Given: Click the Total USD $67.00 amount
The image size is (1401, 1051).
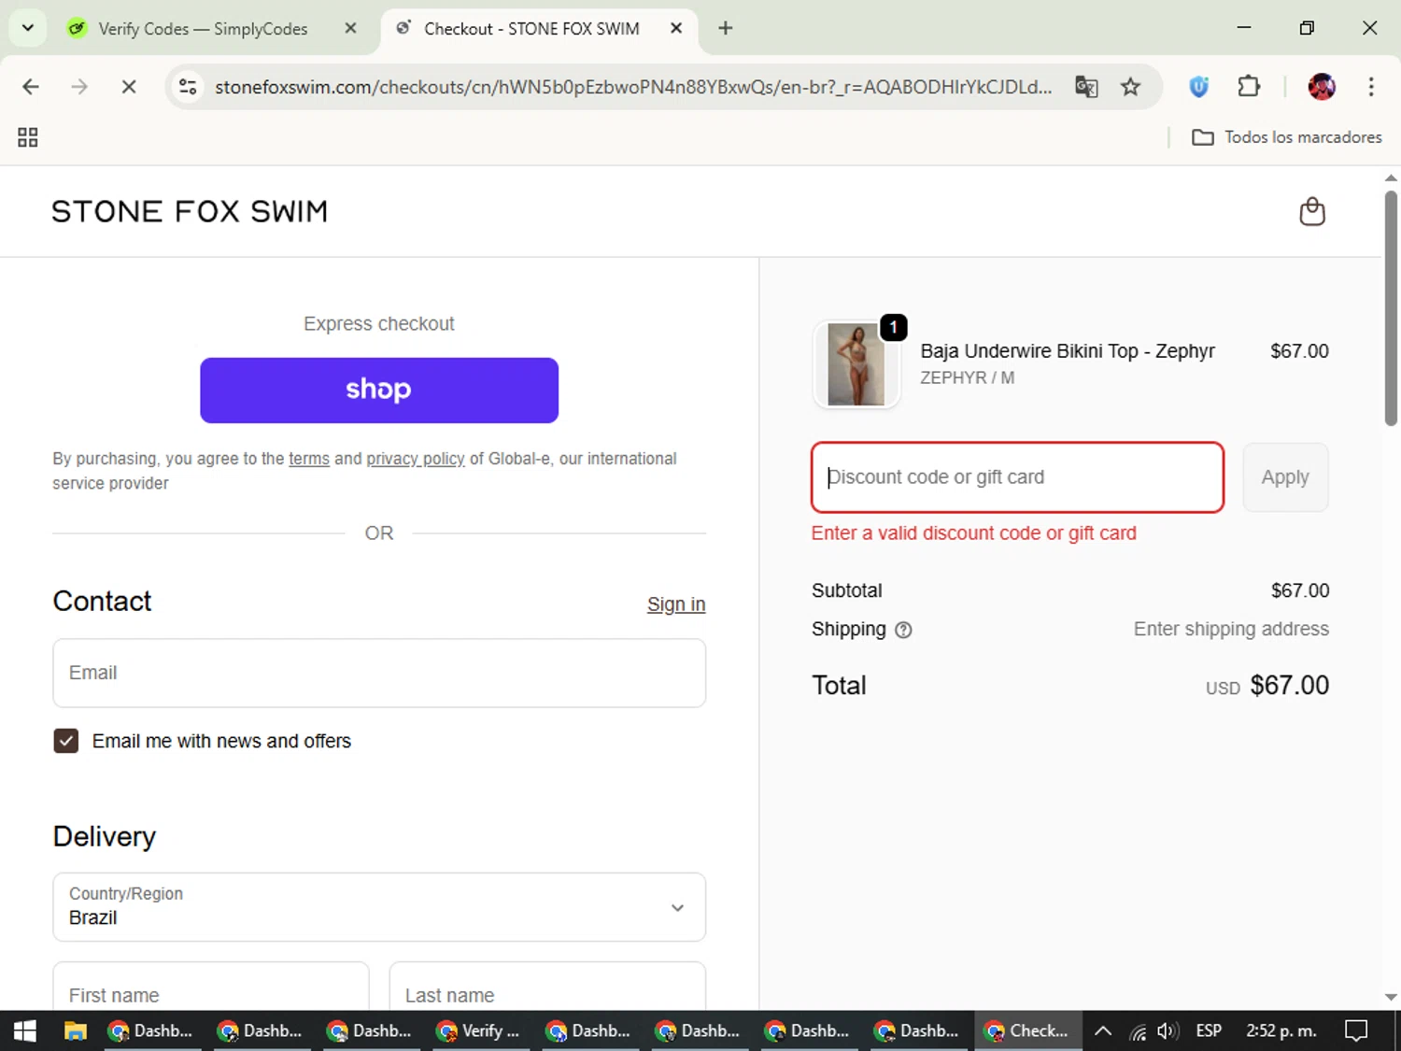Looking at the screenshot, I should [x=1267, y=686].
